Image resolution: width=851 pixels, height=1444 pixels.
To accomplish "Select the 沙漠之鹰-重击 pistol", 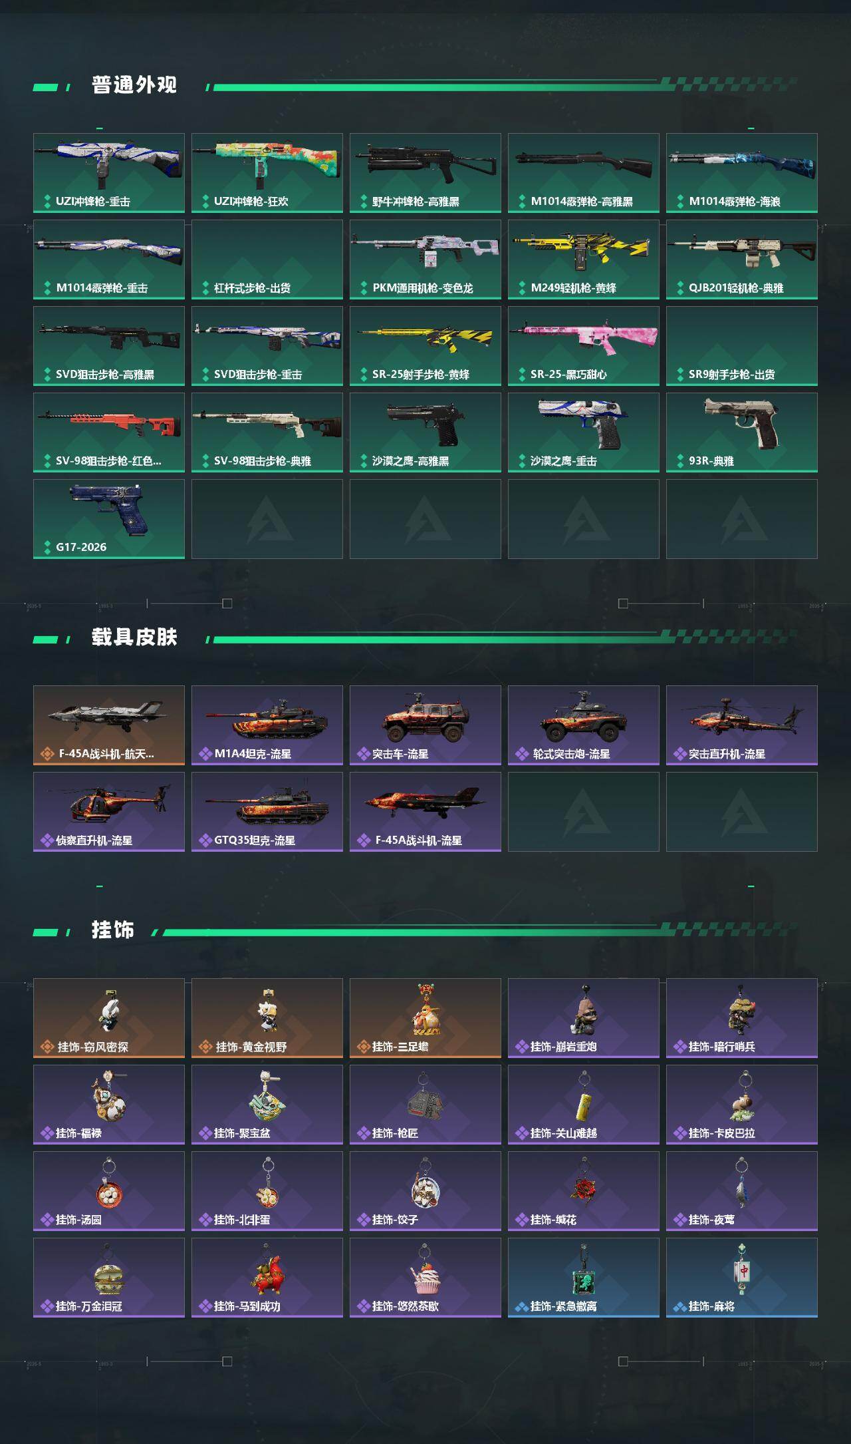I will coord(584,433).
